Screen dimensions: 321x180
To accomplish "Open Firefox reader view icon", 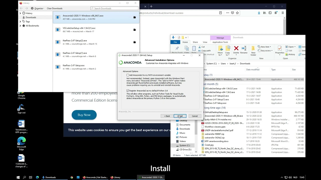I will click(220, 13).
